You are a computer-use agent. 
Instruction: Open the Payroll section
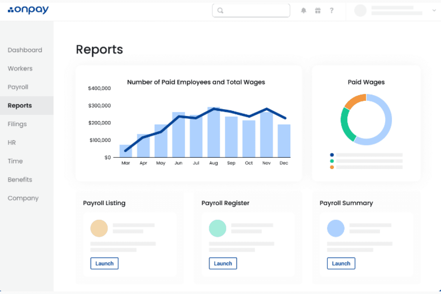click(x=18, y=87)
